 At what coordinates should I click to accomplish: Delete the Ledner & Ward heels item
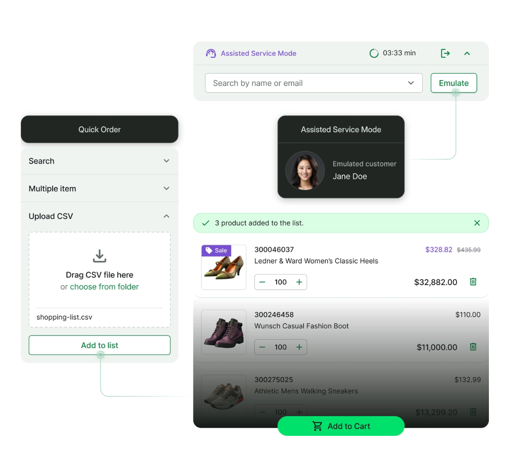[x=473, y=282]
